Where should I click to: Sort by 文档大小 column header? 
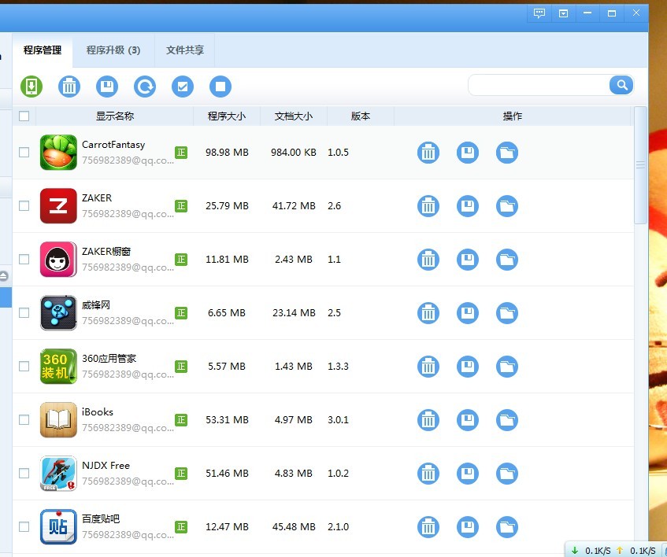click(294, 116)
